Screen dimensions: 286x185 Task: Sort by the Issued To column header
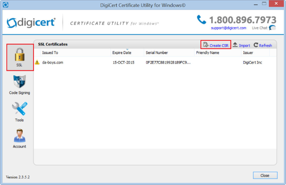click(75, 52)
